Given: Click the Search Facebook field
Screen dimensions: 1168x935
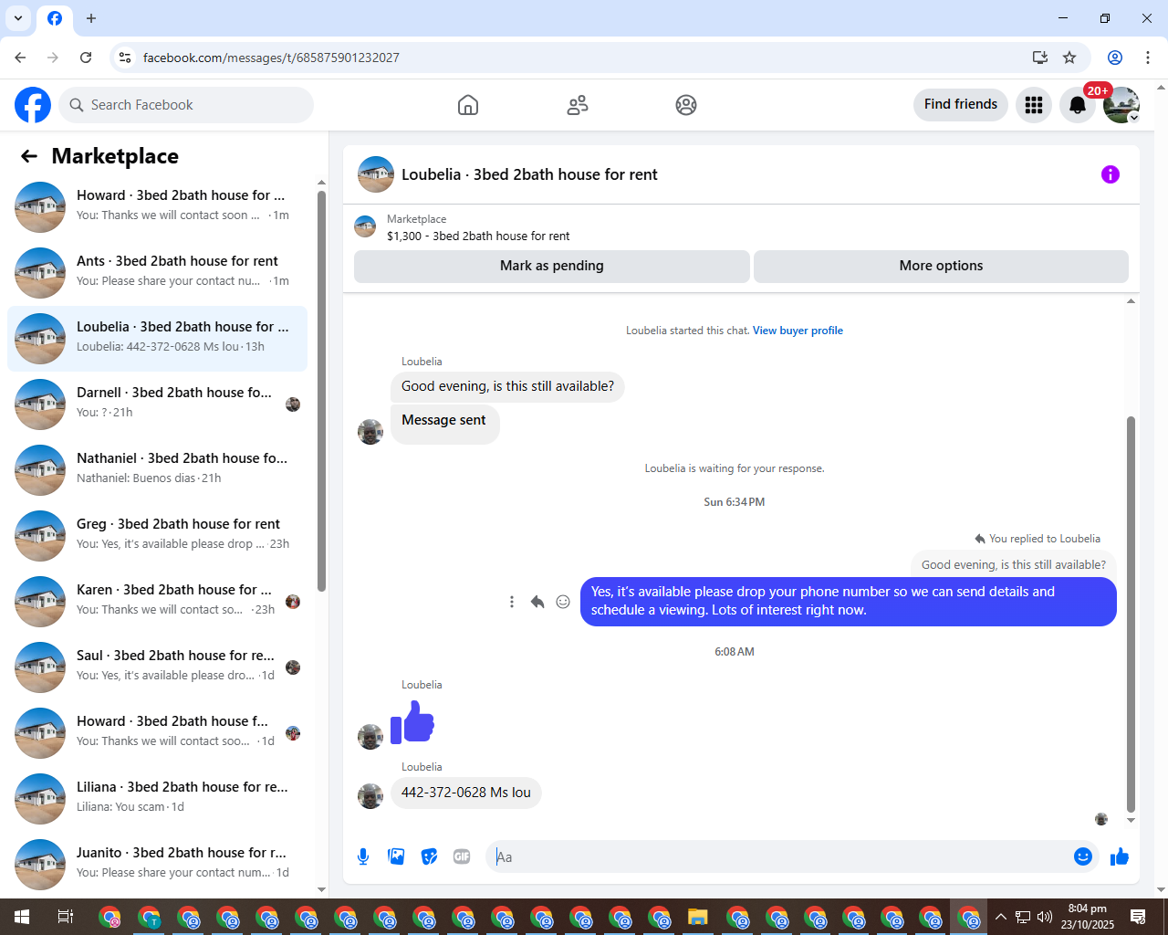Looking at the screenshot, I should pos(187,105).
